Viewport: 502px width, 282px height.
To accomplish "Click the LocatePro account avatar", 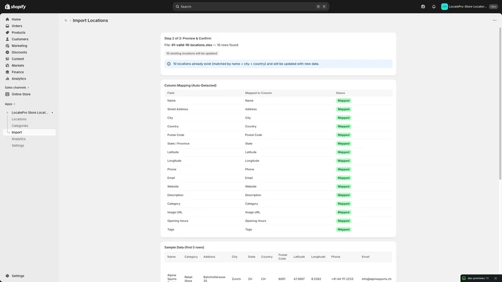I will 444,7.
